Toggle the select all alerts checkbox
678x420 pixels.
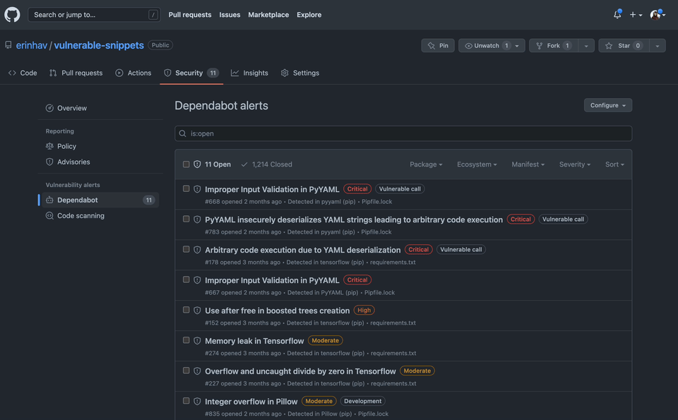[x=186, y=164]
